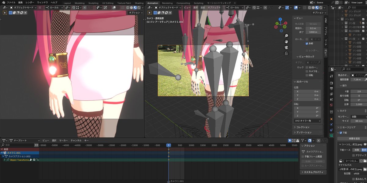Select the Object Transforms channel

coord(20,160)
